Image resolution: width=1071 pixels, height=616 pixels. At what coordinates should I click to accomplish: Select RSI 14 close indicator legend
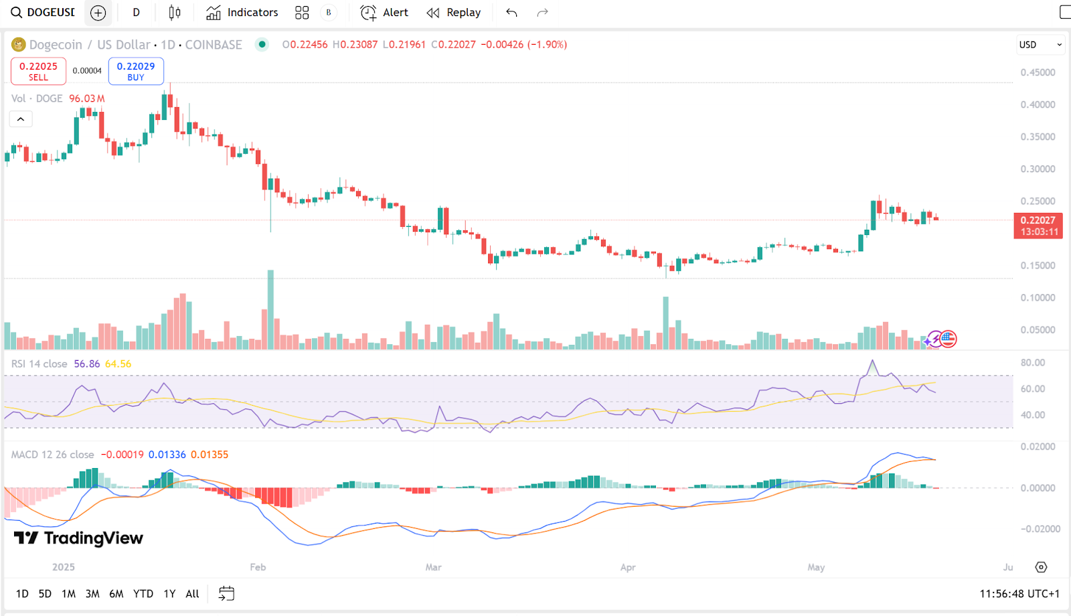39,364
